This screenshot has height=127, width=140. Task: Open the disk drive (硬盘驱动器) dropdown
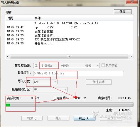tap(66, 65)
